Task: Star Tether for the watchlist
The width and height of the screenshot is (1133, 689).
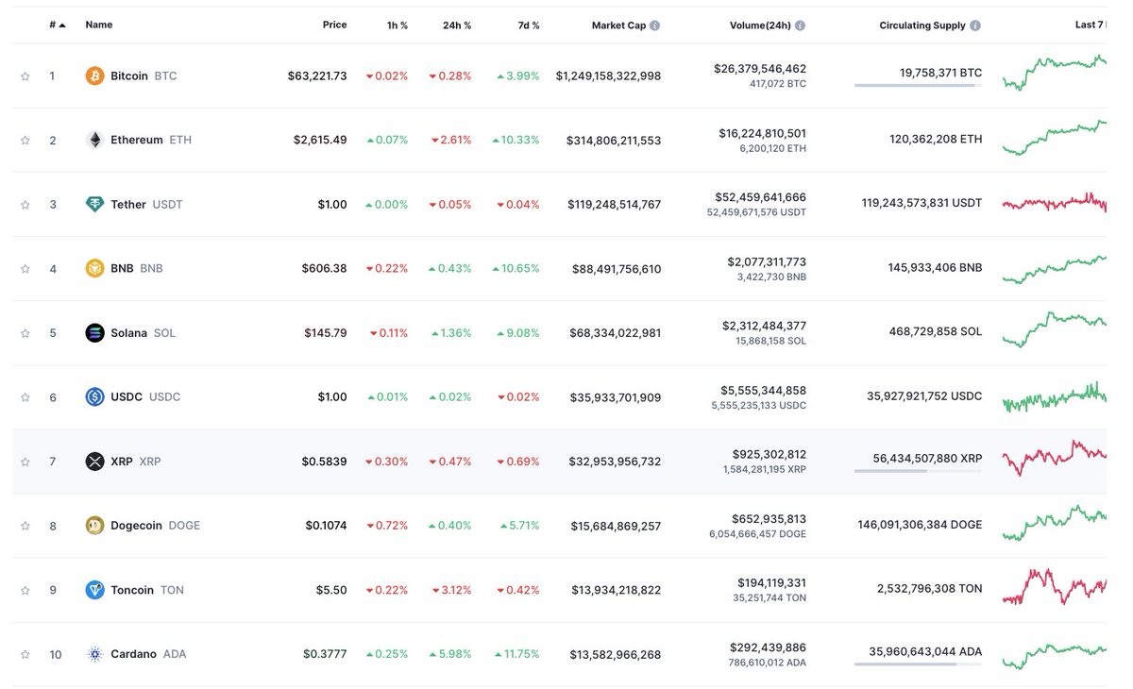Action: point(25,204)
